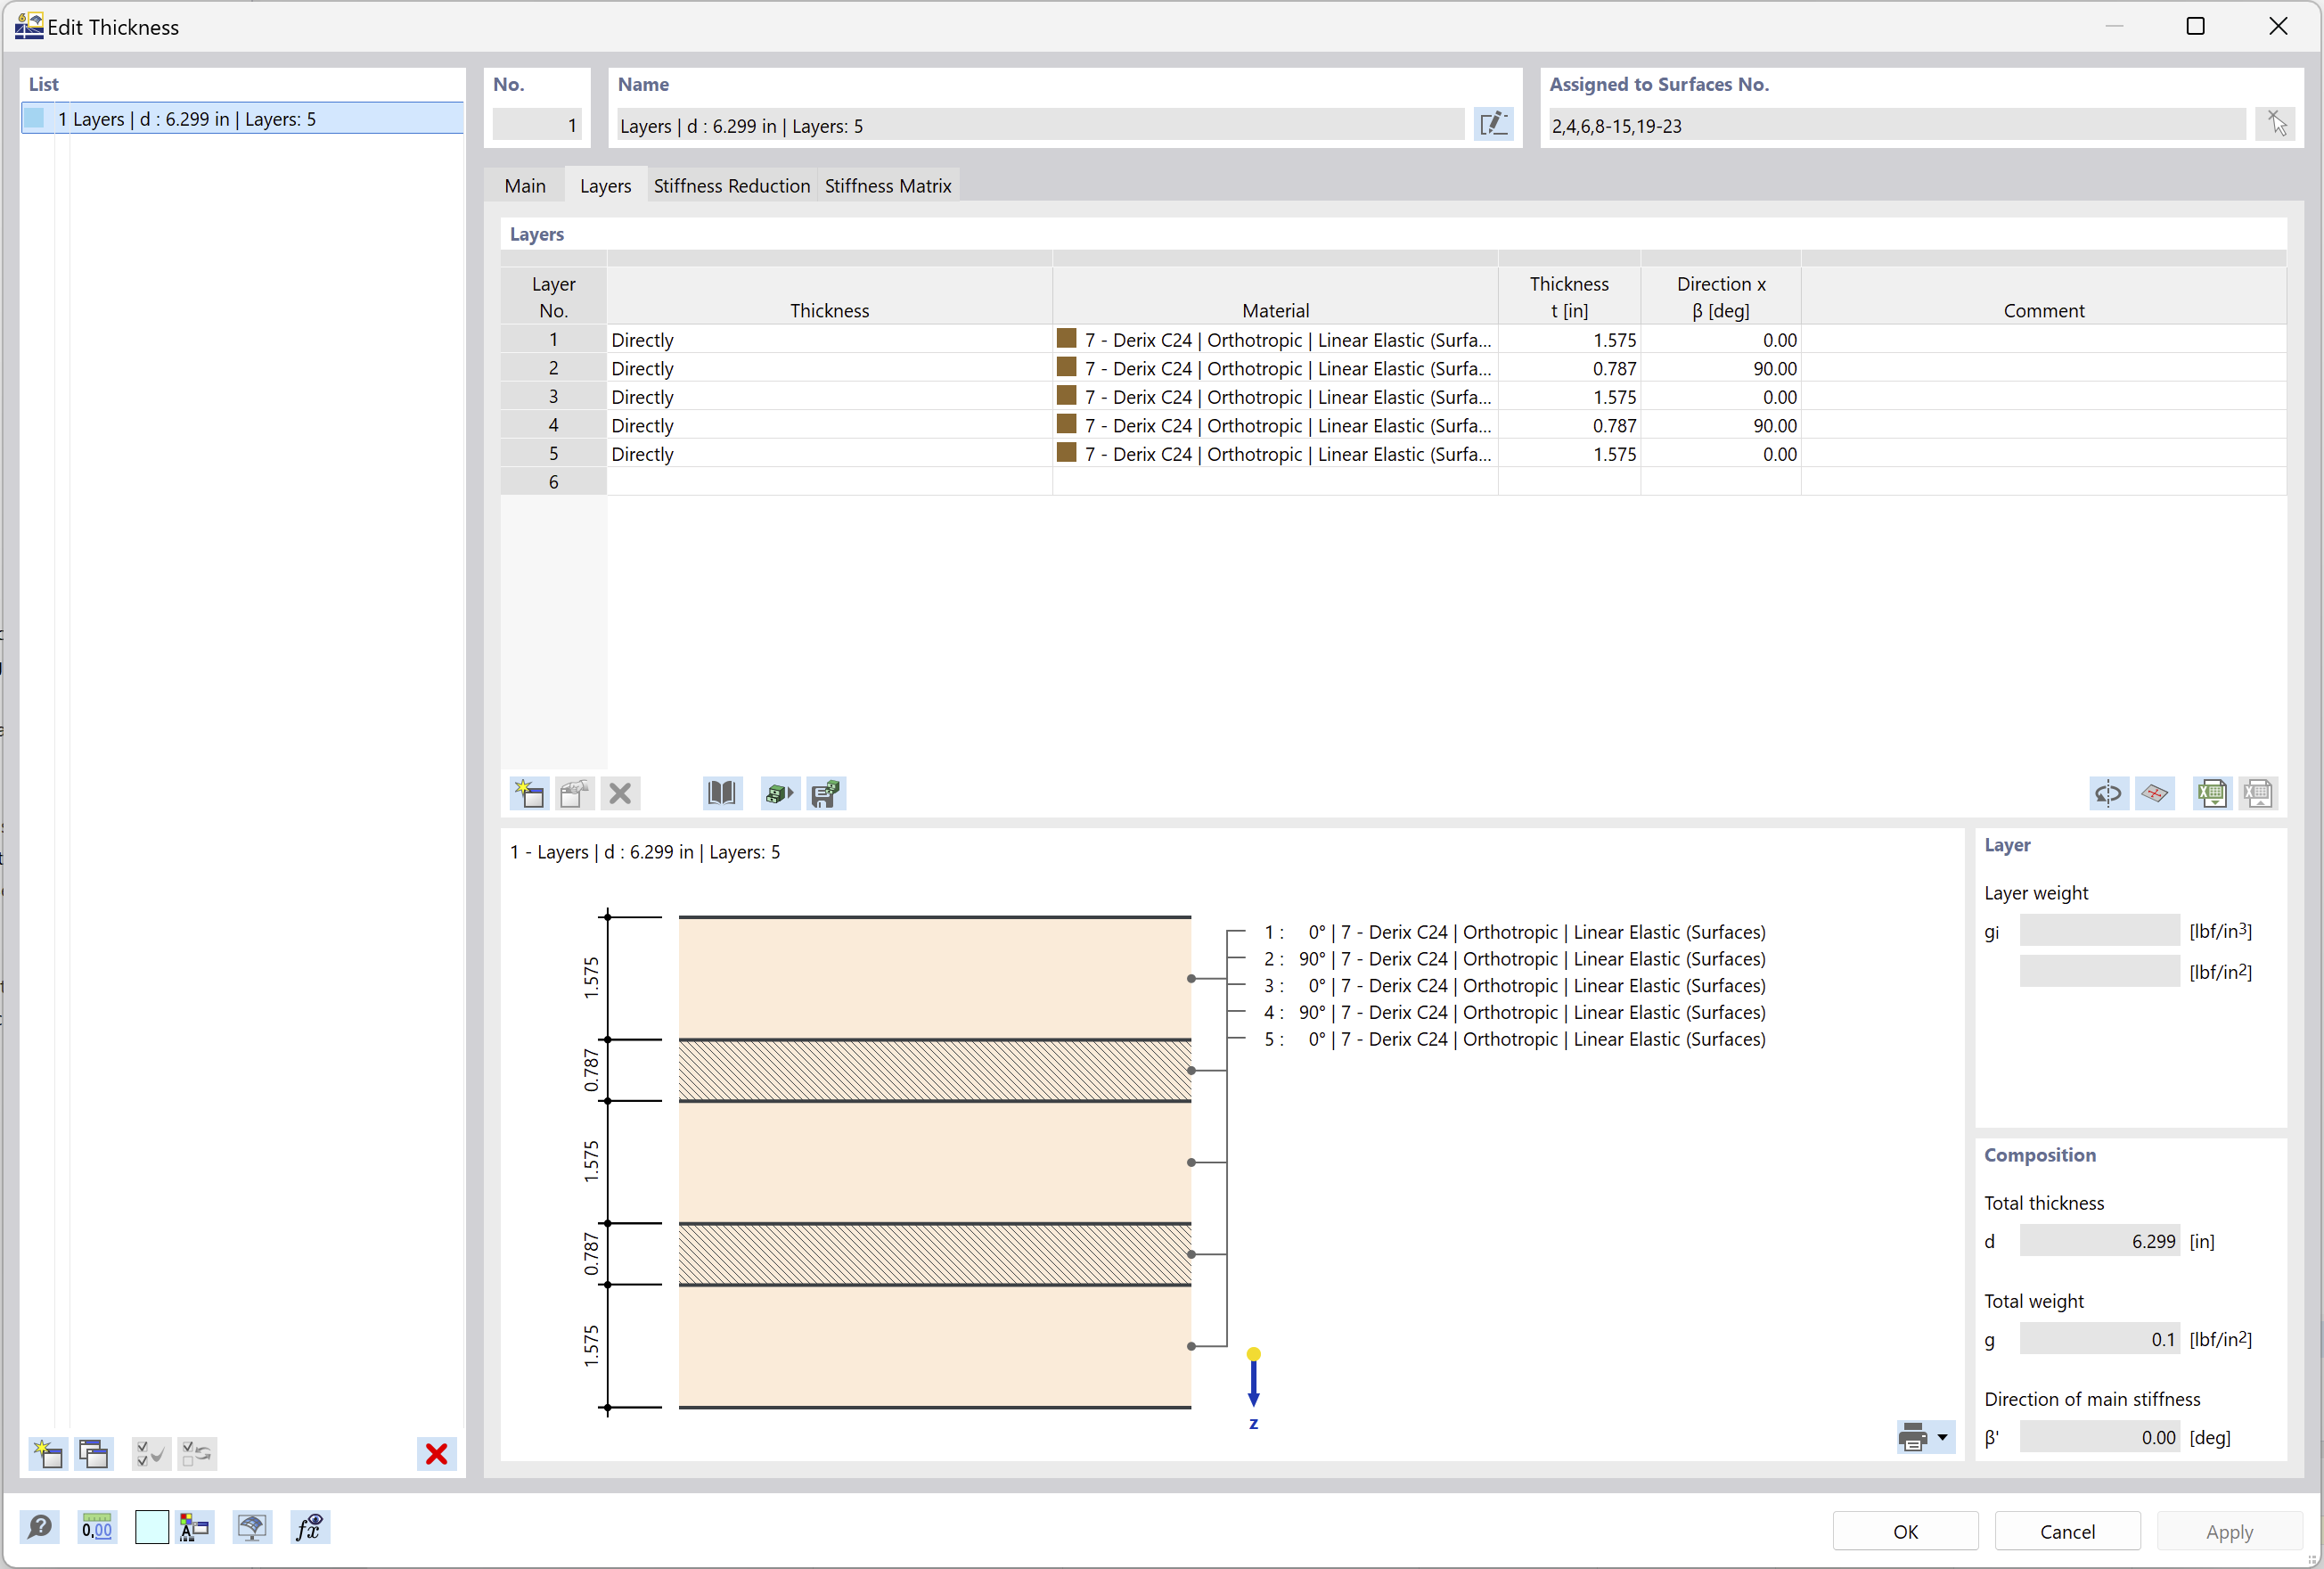Click the remove assigned surface icon
Viewport: 2324px width, 1569px height.
coord(2275,123)
